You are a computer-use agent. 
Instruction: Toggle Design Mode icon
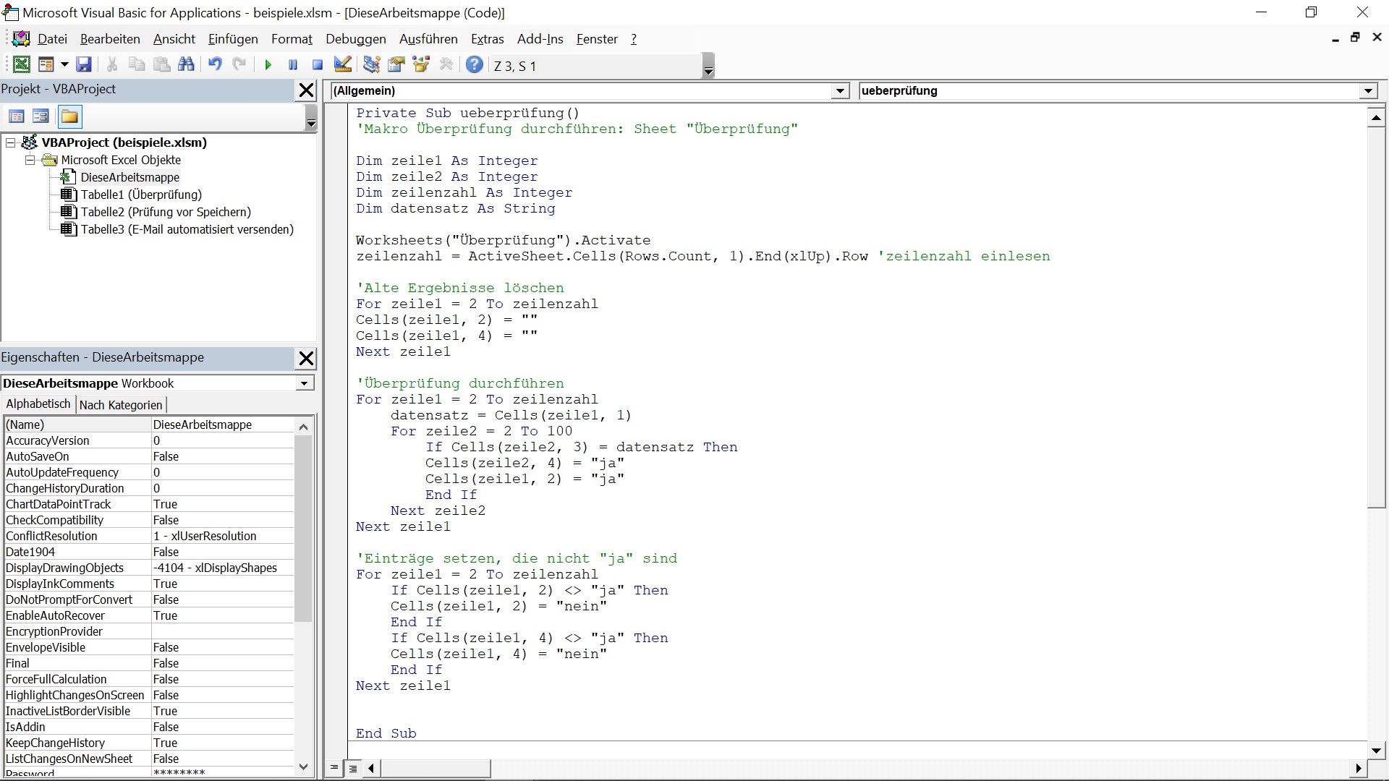(x=343, y=65)
